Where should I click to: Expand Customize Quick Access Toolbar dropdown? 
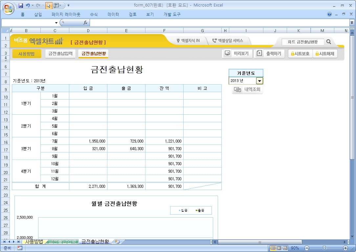[x=68, y=6]
